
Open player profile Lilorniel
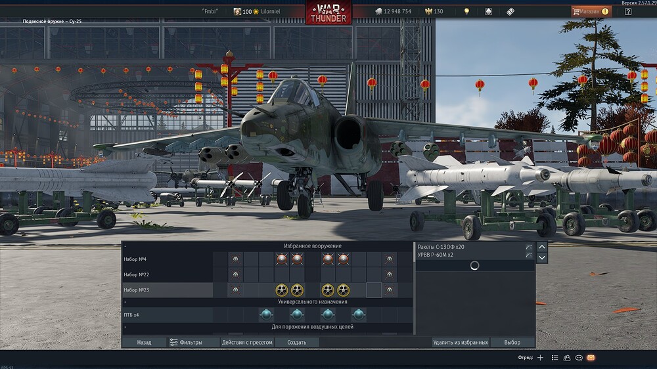(x=270, y=12)
